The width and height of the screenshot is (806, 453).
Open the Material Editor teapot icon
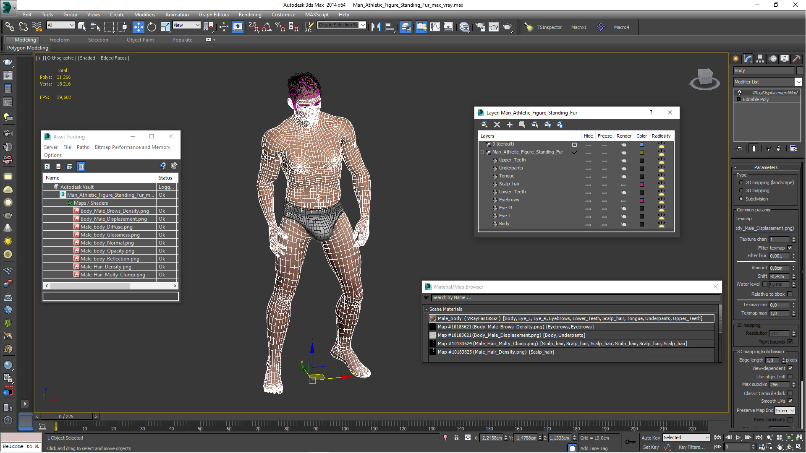[464, 27]
